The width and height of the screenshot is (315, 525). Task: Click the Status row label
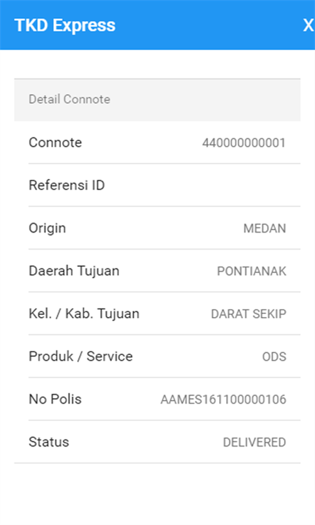pos(49,442)
